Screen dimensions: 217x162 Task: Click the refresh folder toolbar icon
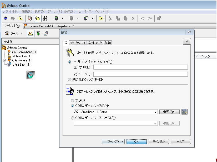[101, 18]
